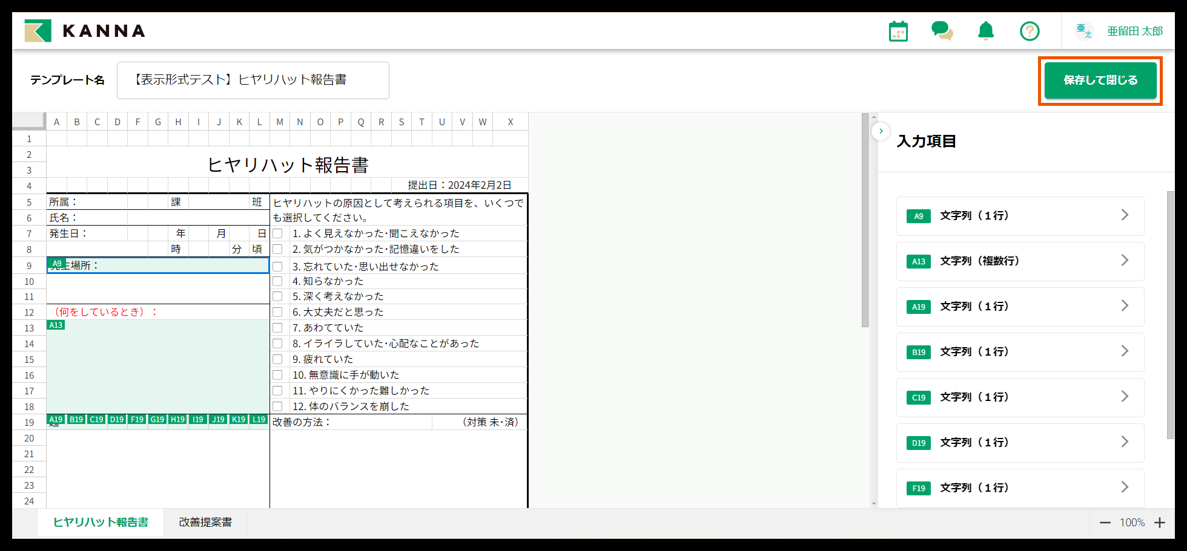This screenshot has width=1187, height=551.
Task: Switch to the 改善提案書 sheet tab
Action: [205, 522]
